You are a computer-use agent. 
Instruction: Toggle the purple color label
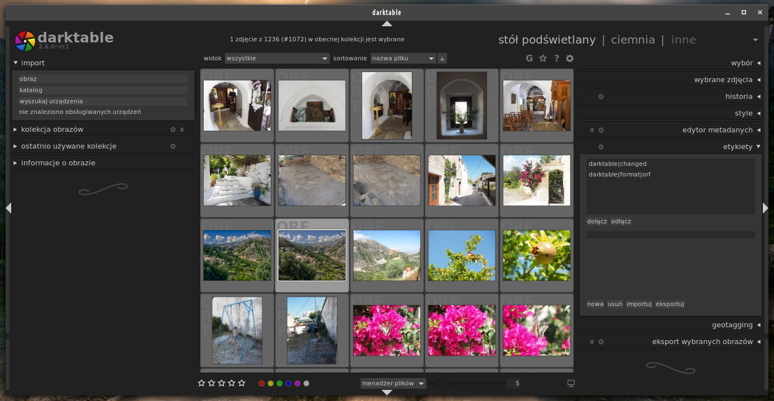pyautogui.click(x=297, y=384)
